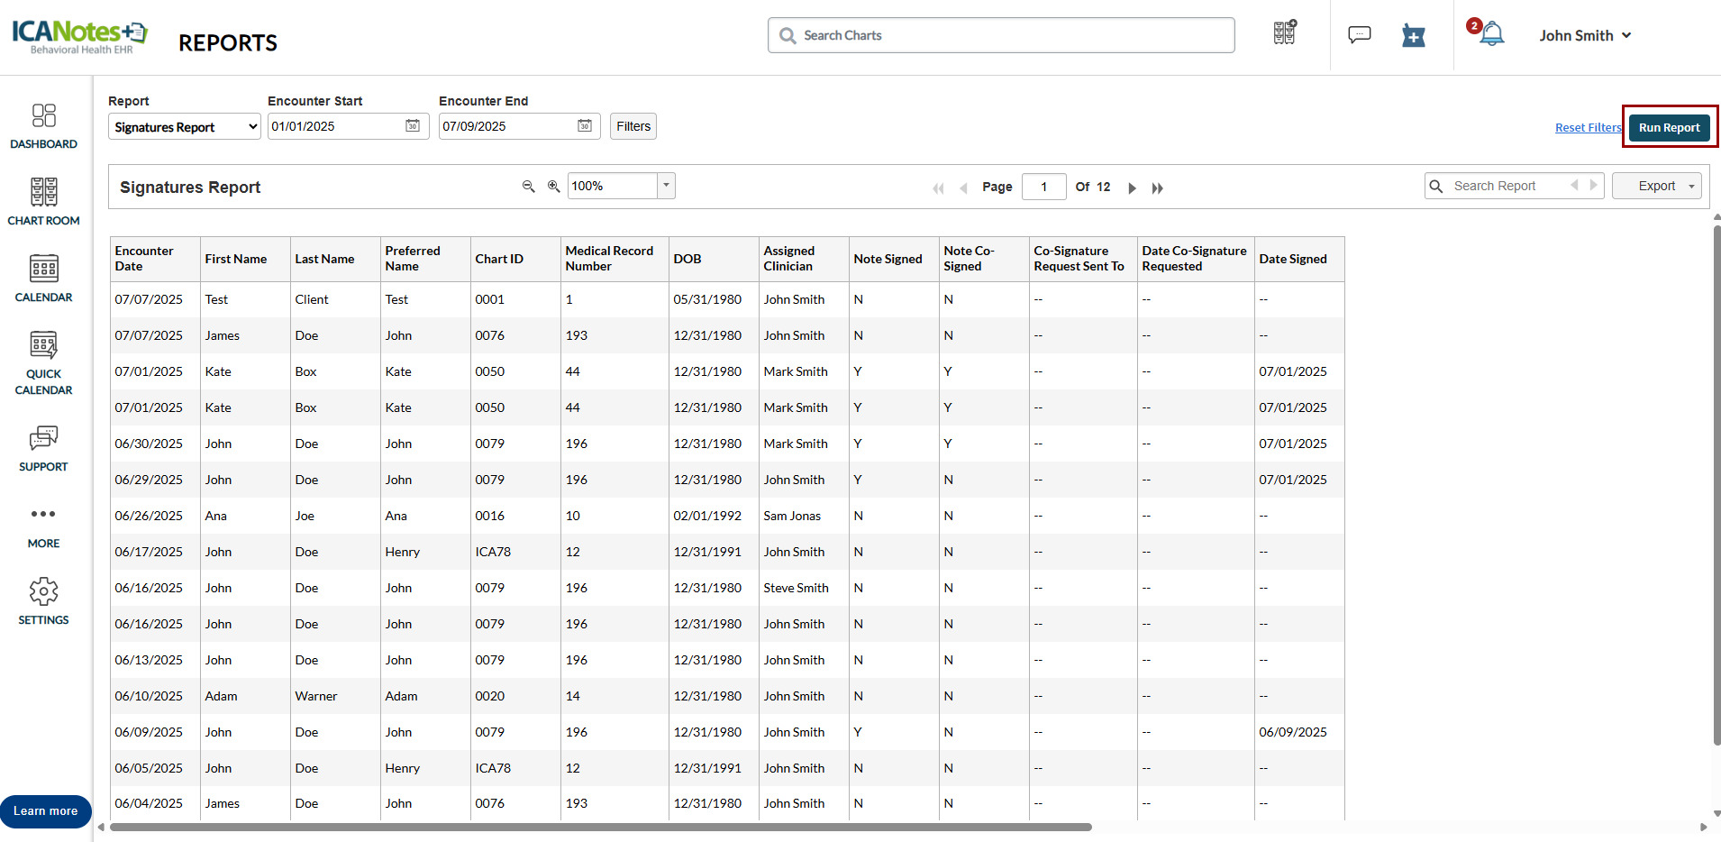The image size is (1721, 842).
Task: Click the zoom out magnifier icon
Action: (x=529, y=187)
